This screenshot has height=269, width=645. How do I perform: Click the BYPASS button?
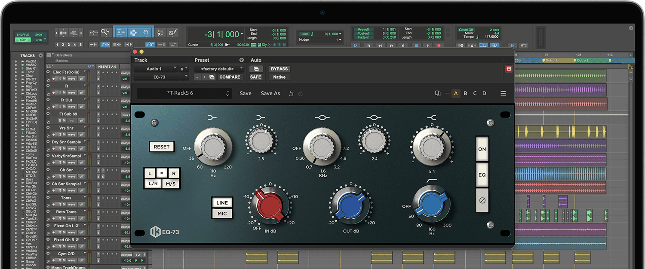pos(279,69)
